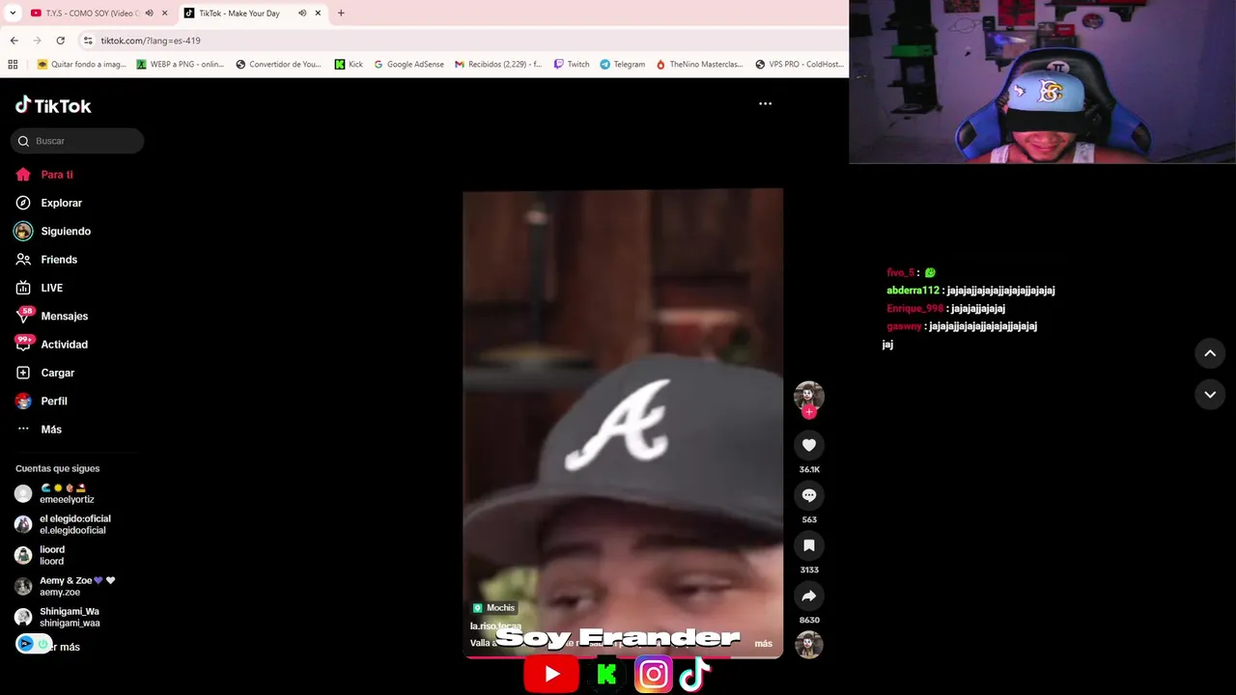The image size is (1236, 695).
Task: Open the Cargar upload page
Action: 45,373
